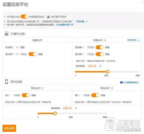Click the help icon beside 定向推广 in 淘宝站内

tap(17, 54)
